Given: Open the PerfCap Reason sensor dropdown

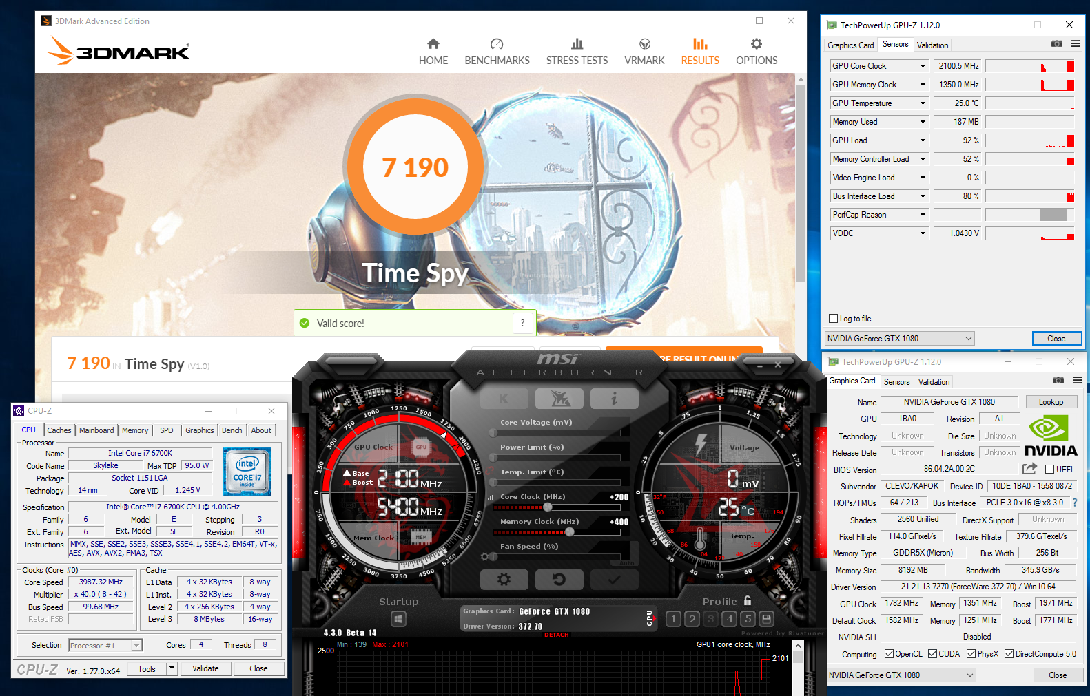Looking at the screenshot, I should (x=923, y=215).
